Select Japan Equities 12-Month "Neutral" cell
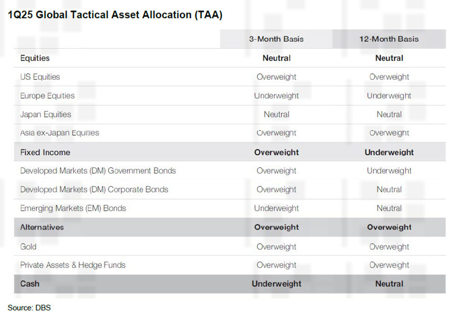Image resolution: width=453 pixels, height=319 pixels. [389, 114]
